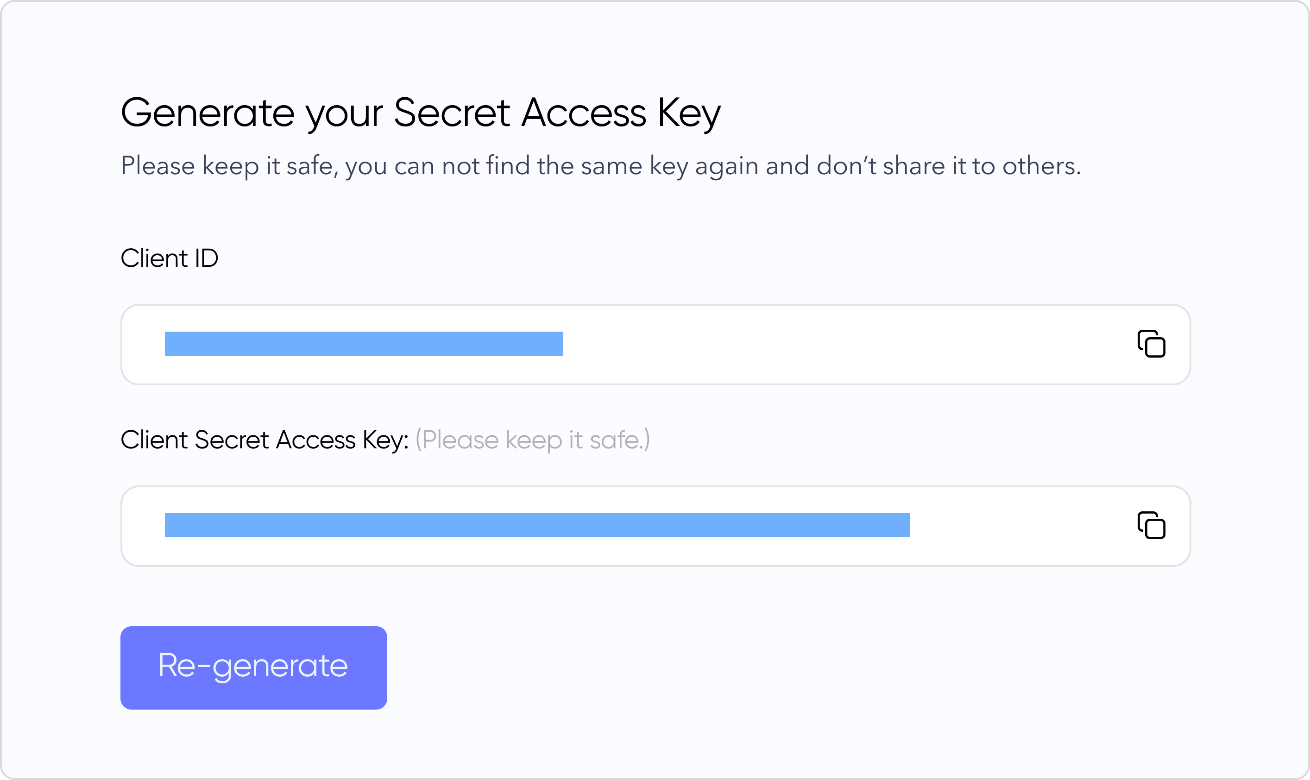The width and height of the screenshot is (1310, 780).
Task: Click the subtitle warning about sharing the key
Action: [600, 166]
